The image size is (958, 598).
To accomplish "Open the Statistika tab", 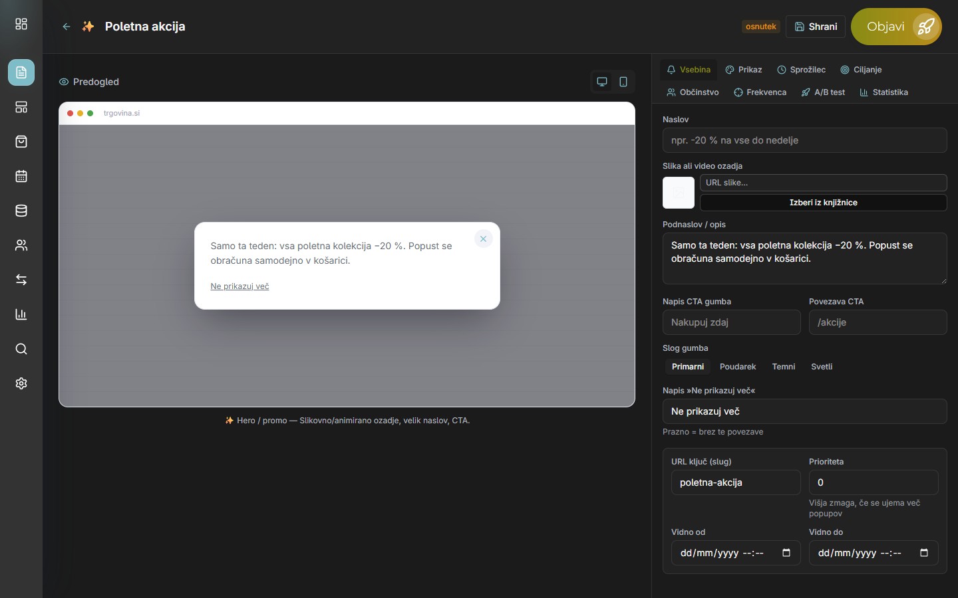I will [x=884, y=92].
